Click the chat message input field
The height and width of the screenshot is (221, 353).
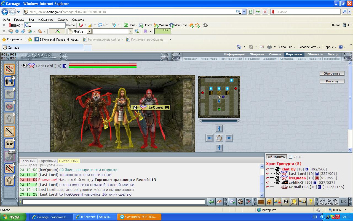tap(113, 202)
